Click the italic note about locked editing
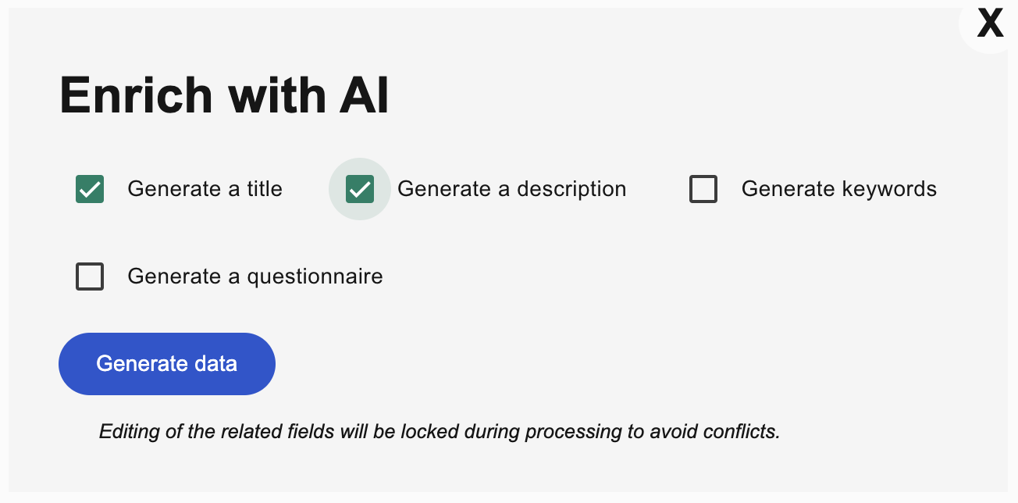 (440, 431)
